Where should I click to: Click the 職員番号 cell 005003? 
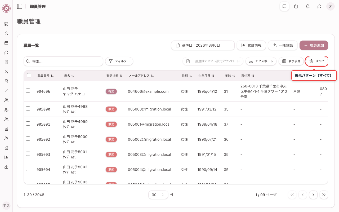[x=43, y=154]
